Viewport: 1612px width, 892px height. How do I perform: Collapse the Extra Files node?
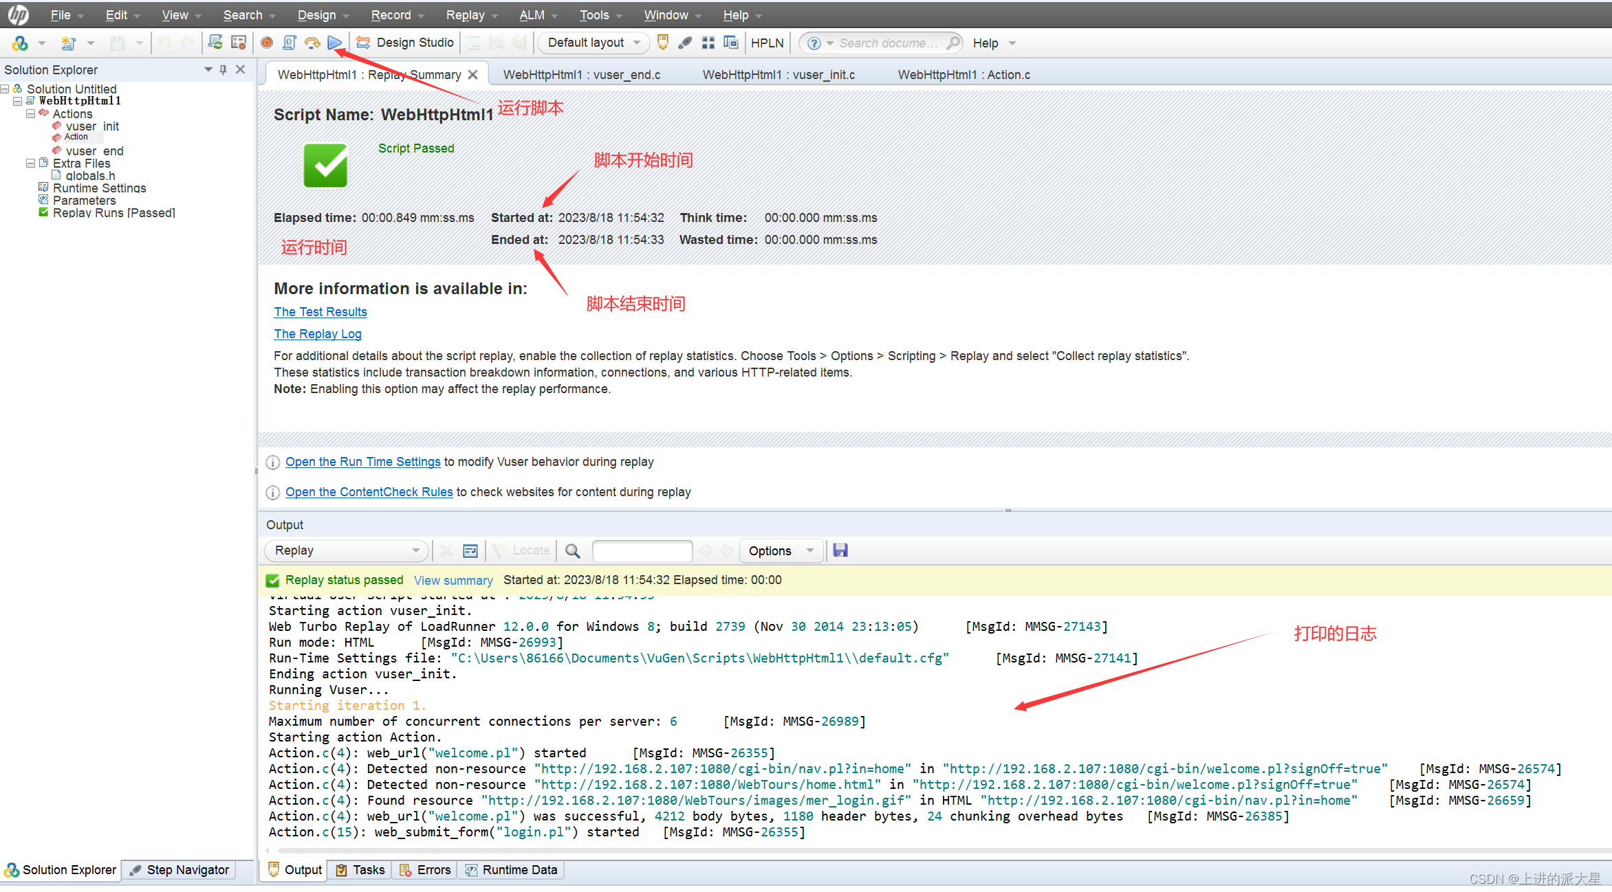tap(30, 163)
